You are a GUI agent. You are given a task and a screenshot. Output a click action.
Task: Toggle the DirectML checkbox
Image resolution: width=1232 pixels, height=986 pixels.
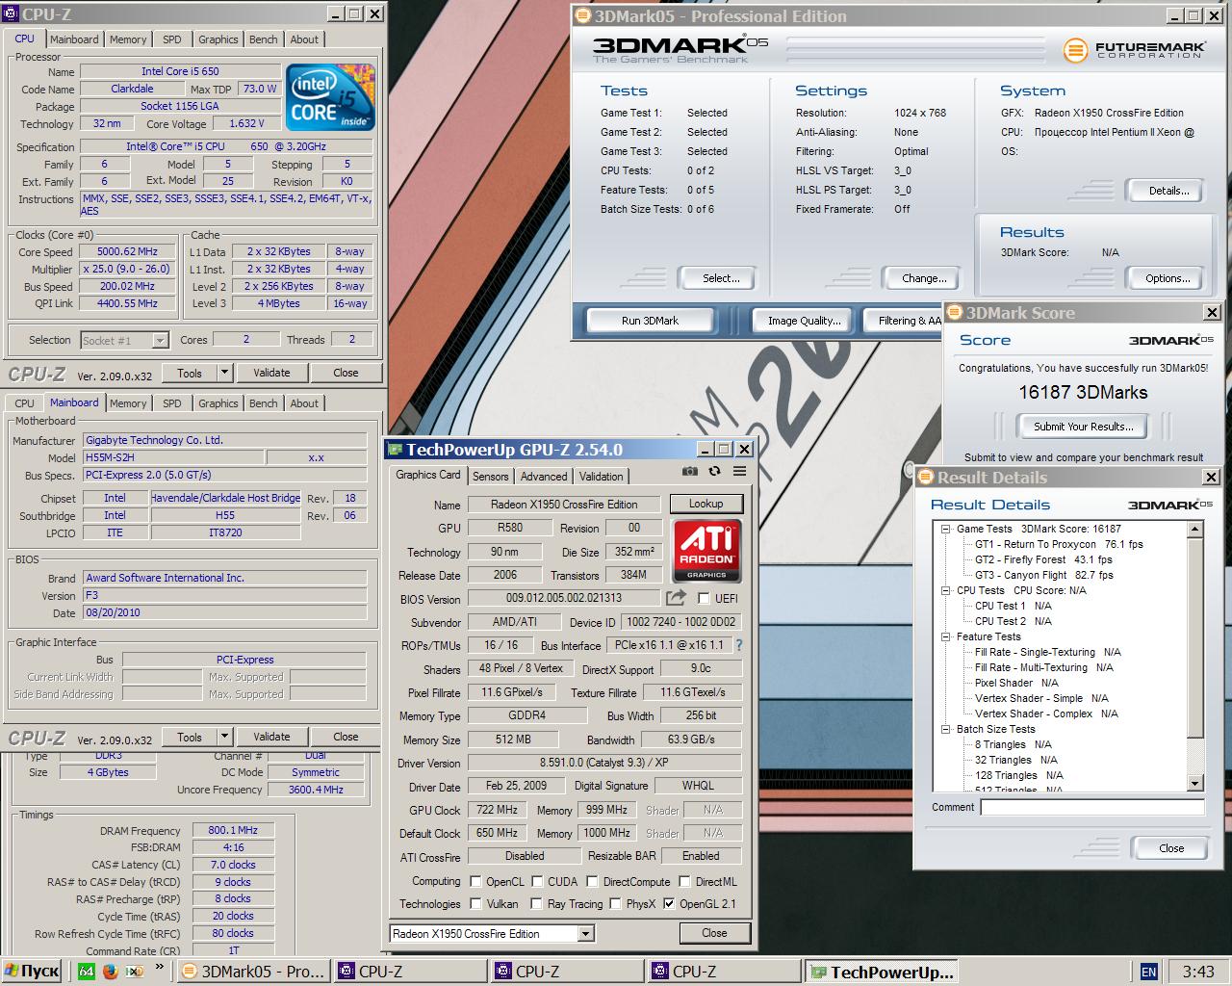pyautogui.click(x=684, y=881)
